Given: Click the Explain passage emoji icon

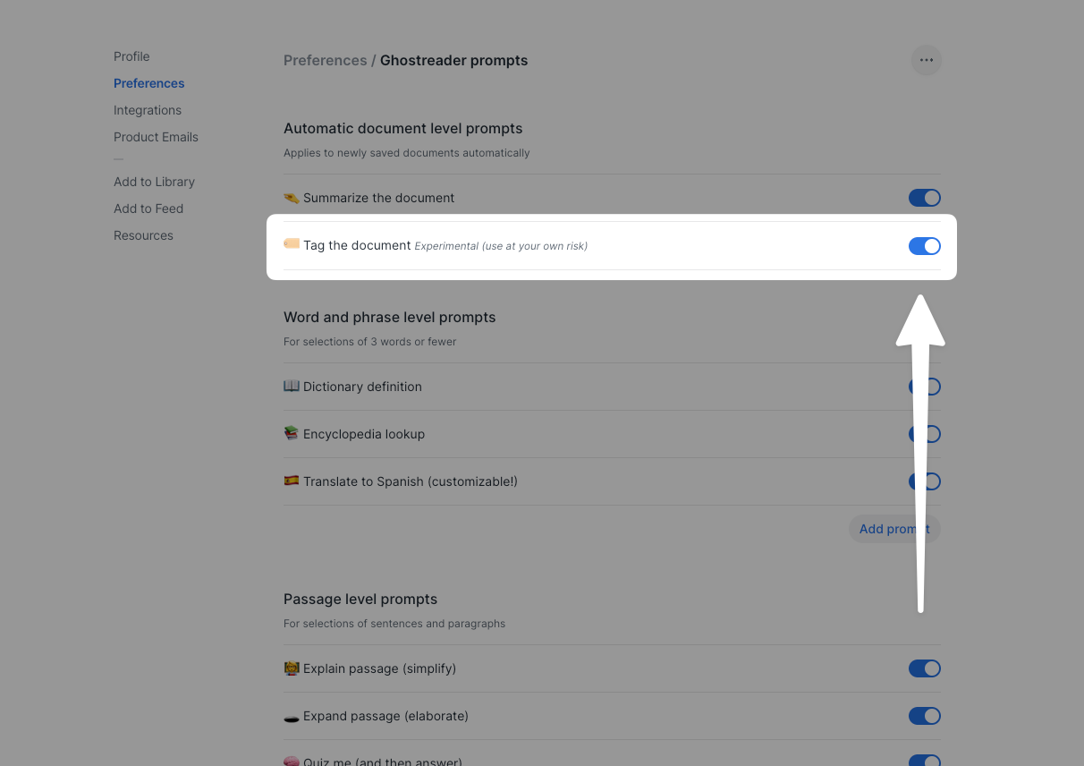Looking at the screenshot, I should tap(292, 668).
